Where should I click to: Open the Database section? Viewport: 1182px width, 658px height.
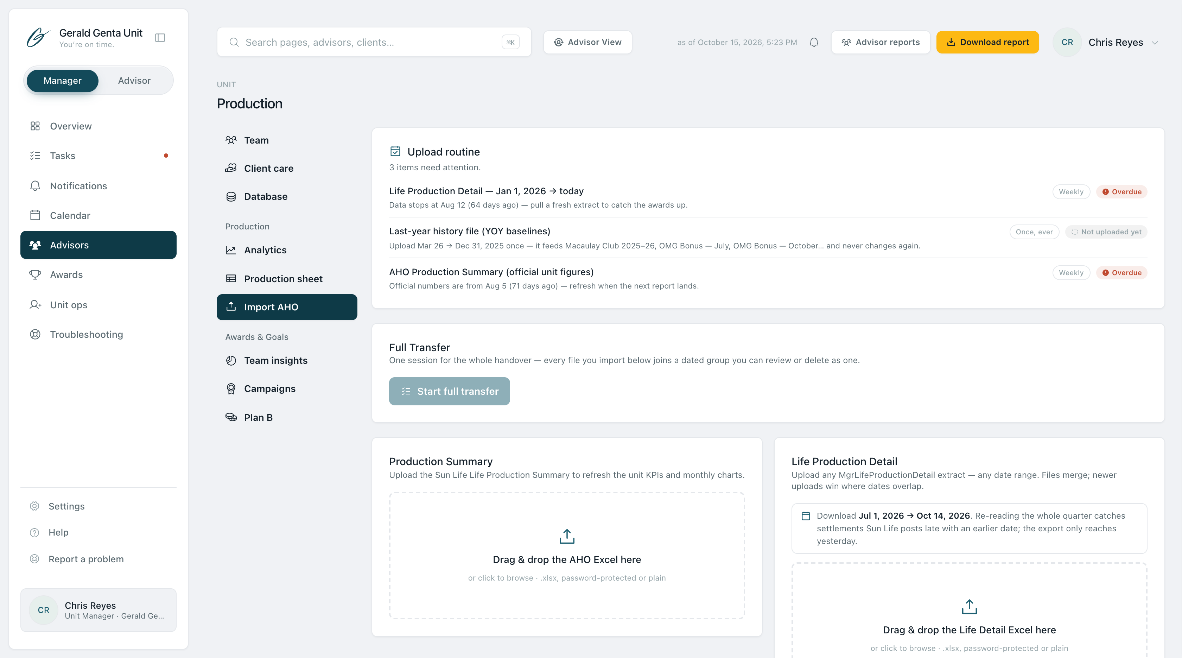click(287, 196)
